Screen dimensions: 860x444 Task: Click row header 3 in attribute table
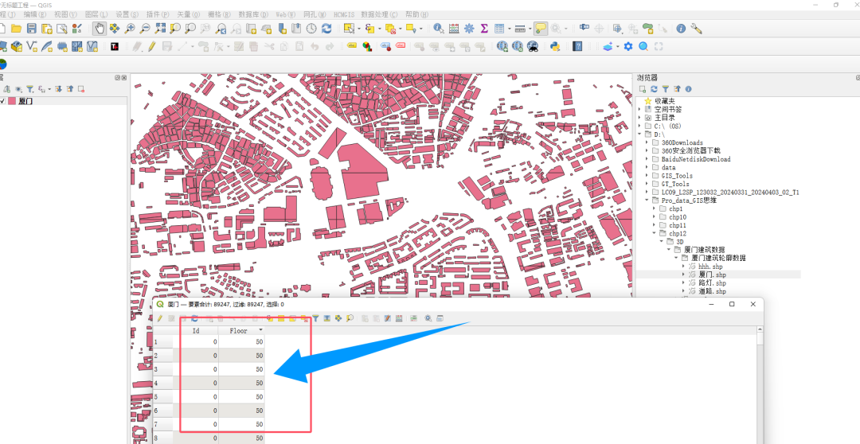coord(163,369)
